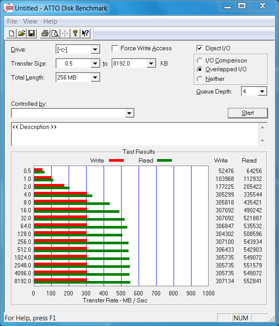Click the green Read legend swatch
This screenshot has height=326, width=279.
coord(164,160)
